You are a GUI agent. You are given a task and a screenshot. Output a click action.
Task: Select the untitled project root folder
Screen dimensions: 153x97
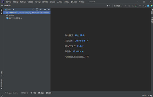coord(27,13)
